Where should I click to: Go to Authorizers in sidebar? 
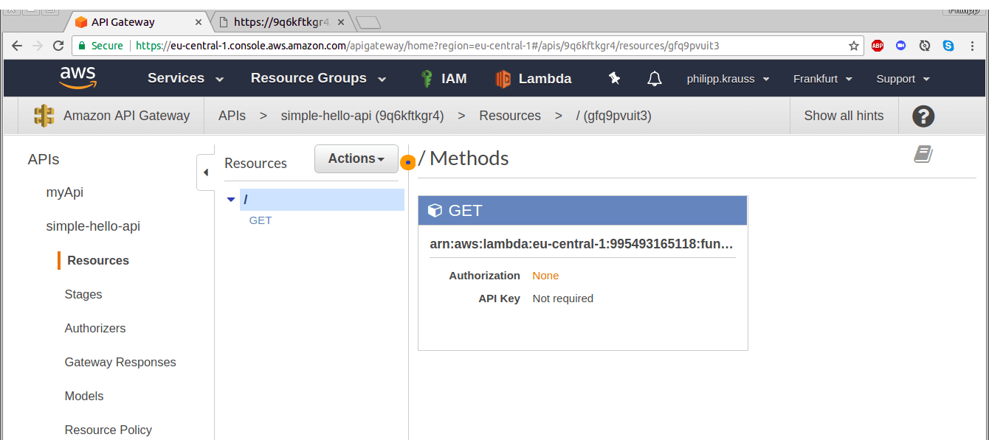95,328
